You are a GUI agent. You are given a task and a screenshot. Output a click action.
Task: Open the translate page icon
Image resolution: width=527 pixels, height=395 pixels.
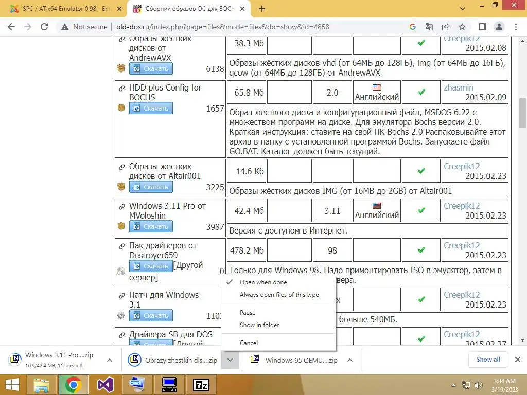pyautogui.click(x=429, y=27)
